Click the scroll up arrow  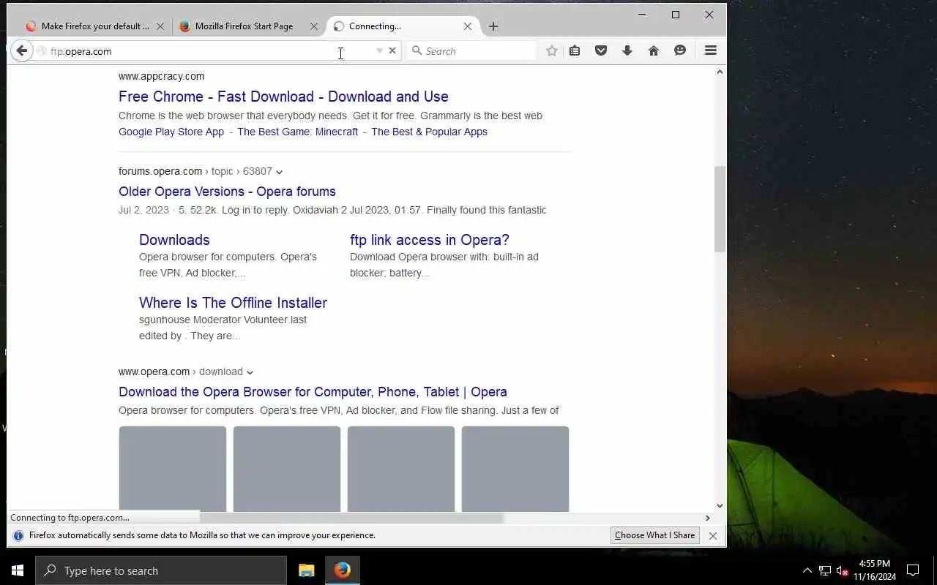point(720,72)
